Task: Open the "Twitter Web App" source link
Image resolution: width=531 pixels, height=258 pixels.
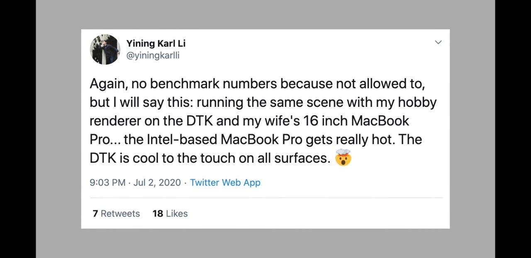Action: click(x=225, y=183)
